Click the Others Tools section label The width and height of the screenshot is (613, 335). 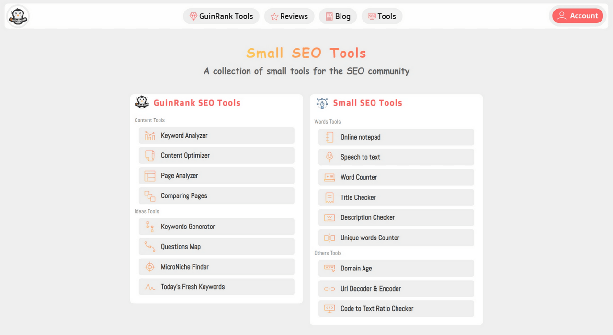click(x=328, y=253)
